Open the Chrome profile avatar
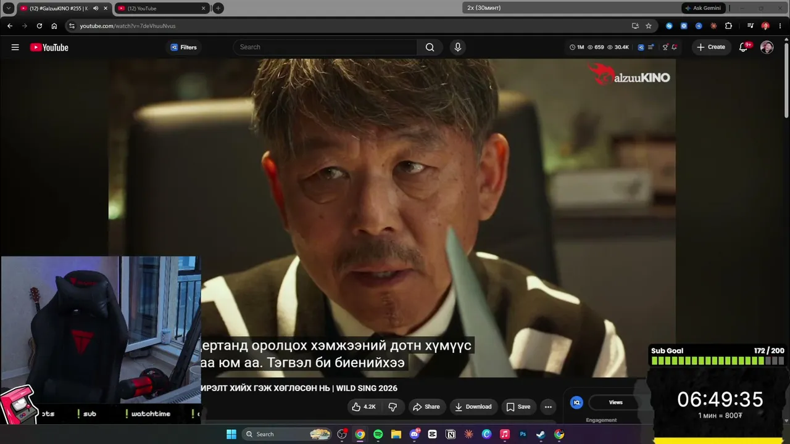This screenshot has width=790, height=444. click(765, 26)
